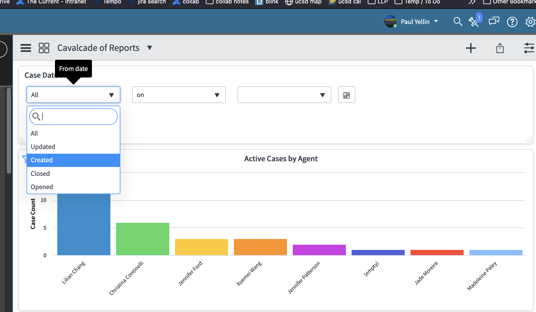Open the 'ucsd cal' bookmark
The height and width of the screenshot is (312, 536).
click(345, 2)
